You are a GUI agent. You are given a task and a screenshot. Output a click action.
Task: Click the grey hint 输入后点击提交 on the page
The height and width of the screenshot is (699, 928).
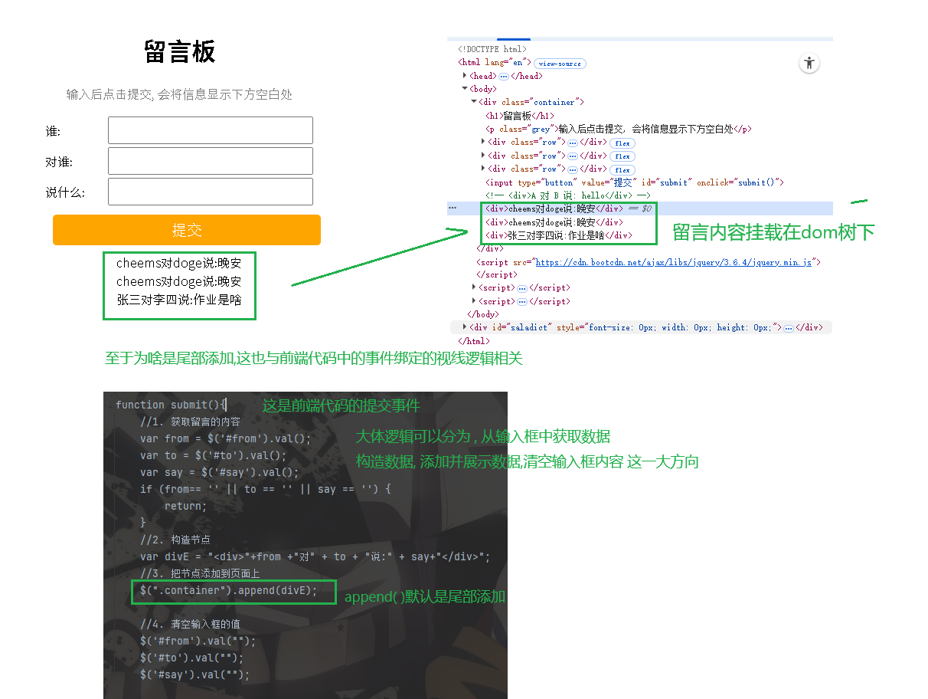click(180, 94)
